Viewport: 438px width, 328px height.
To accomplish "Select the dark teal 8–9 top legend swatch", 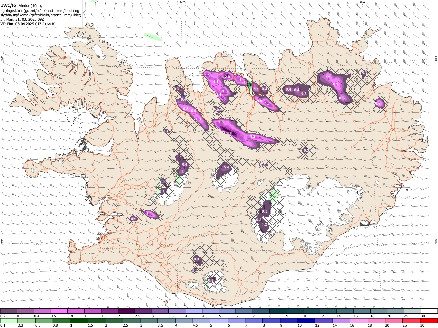I will 278,311.
